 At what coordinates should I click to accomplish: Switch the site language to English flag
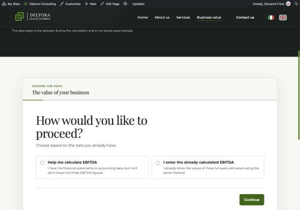(283, 18)
